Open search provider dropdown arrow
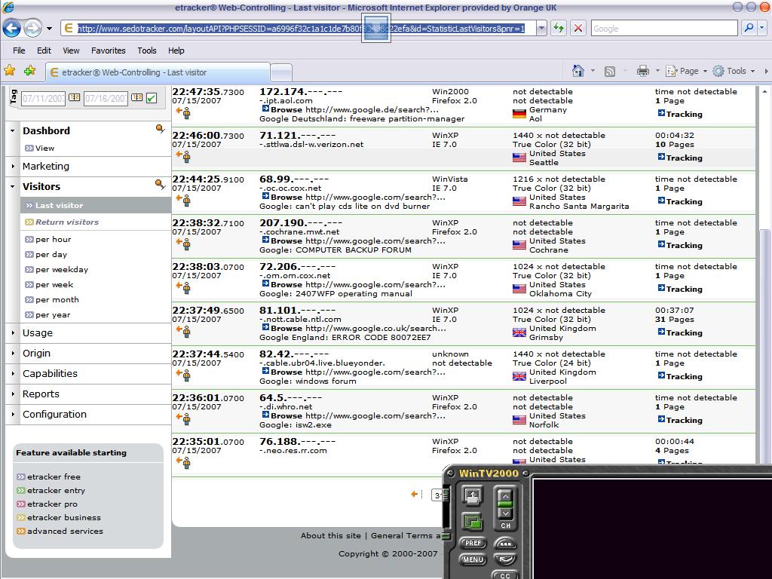Image resolution: width=772 pixels, height=579 pixels. coord(761,28)
